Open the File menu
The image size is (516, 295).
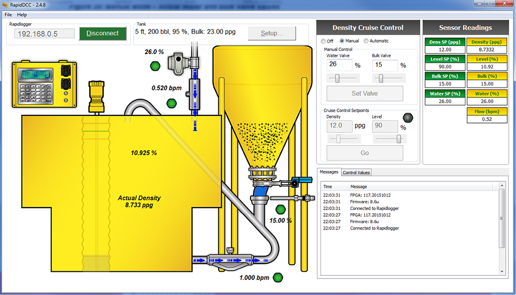coord(8,15)
